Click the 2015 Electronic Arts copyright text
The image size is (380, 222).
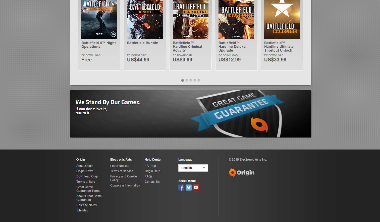pyautogui.click(x=248, y=160)
